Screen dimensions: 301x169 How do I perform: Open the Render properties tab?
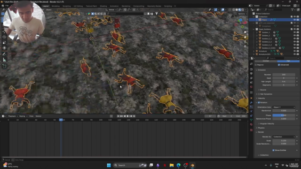coord(251,69)
